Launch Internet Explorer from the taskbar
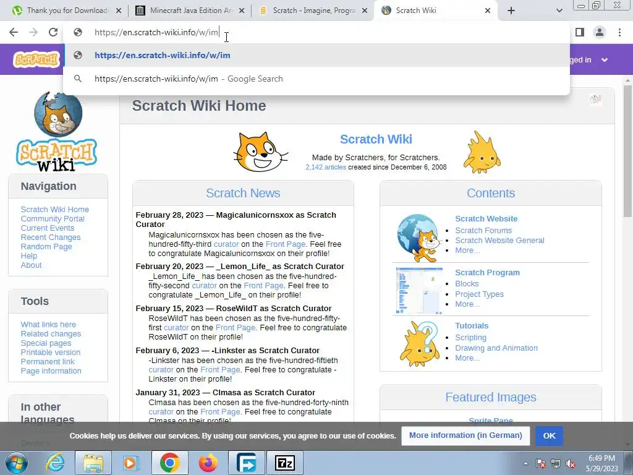 (x=55, y=463)
